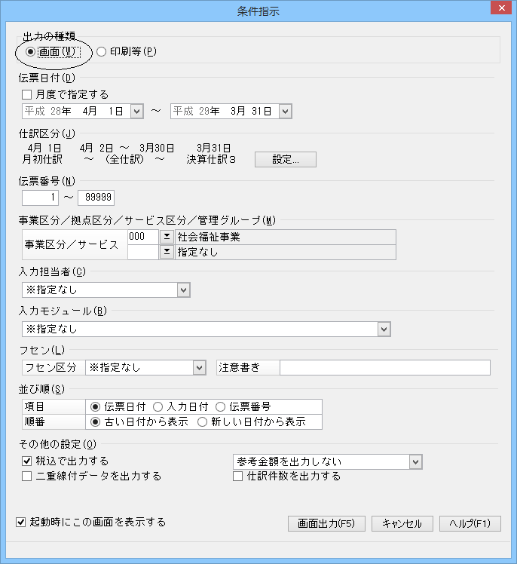Viewport: 517px width, 564px height.
Task: Select the 印刷等 output radio button
Action: pyautogui.click(x=102, y=52)
